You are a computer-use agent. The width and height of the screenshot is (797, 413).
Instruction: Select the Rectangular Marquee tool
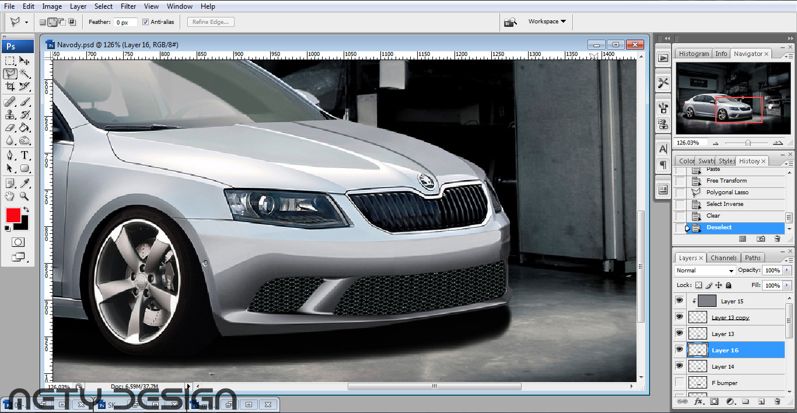(x=10, y=61)
